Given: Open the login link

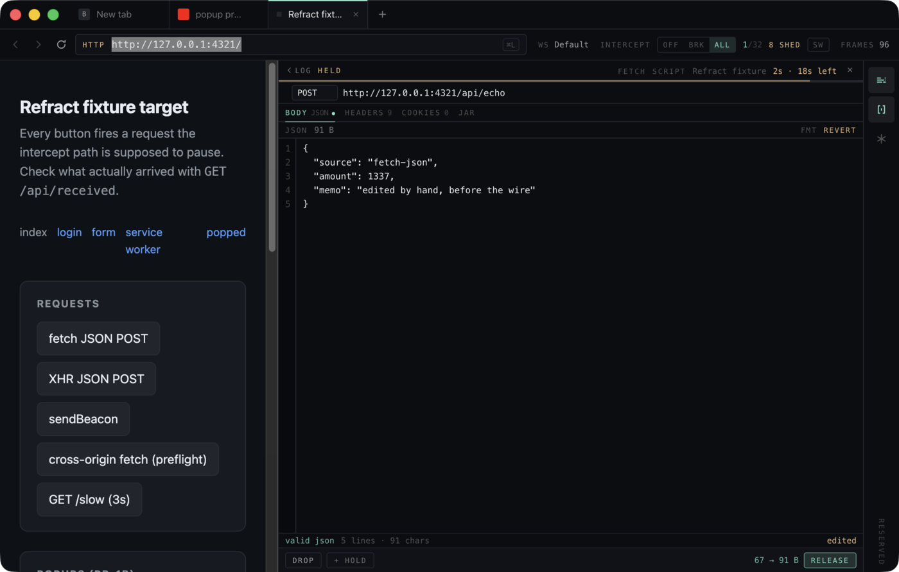Looking at the screenshot, I should coord(69,232).
